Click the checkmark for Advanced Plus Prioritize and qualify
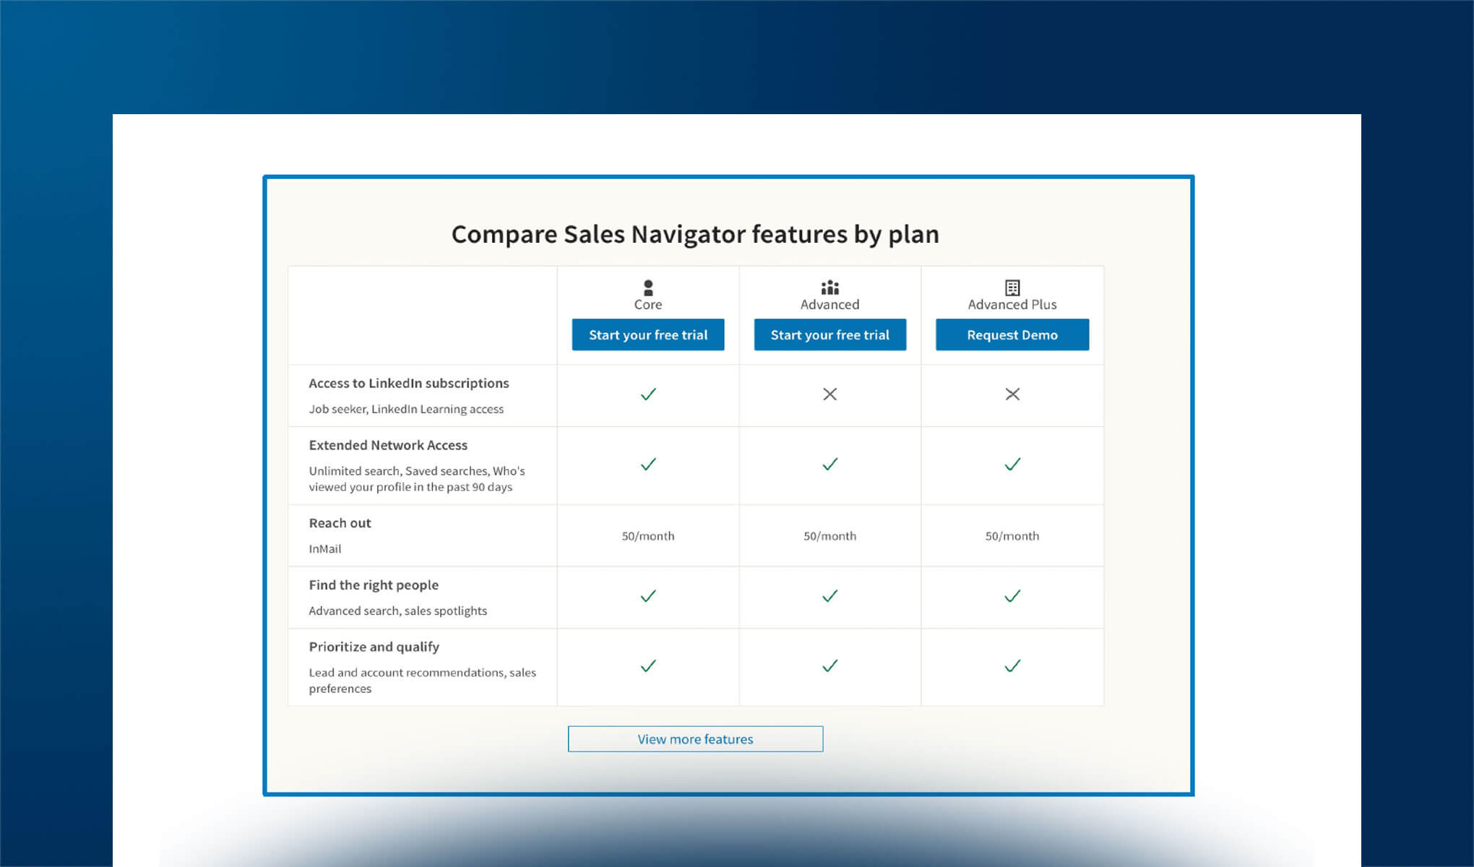 click(1012, 665)
